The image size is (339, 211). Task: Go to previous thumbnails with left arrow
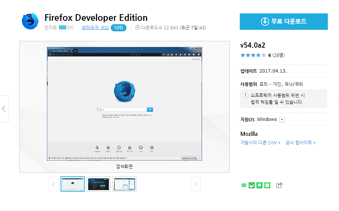[x=54, y=184]
